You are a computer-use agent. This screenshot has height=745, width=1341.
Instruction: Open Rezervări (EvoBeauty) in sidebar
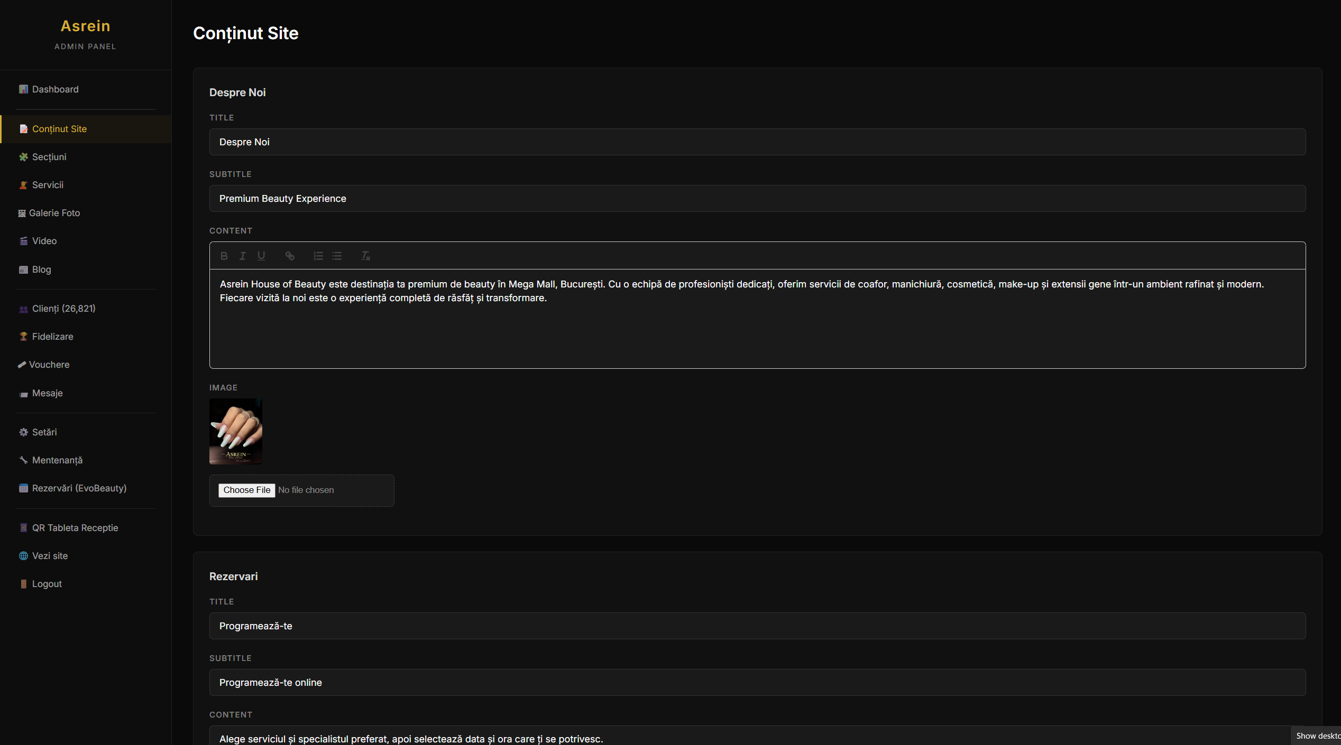click(79, 488)
